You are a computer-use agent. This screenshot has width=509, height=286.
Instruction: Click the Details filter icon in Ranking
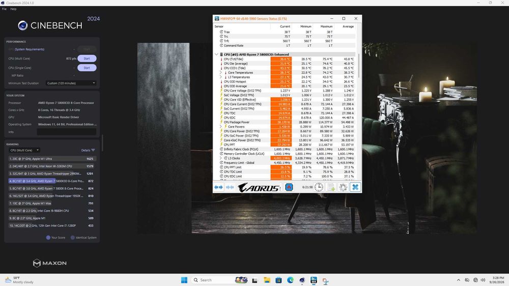(93, 150)
